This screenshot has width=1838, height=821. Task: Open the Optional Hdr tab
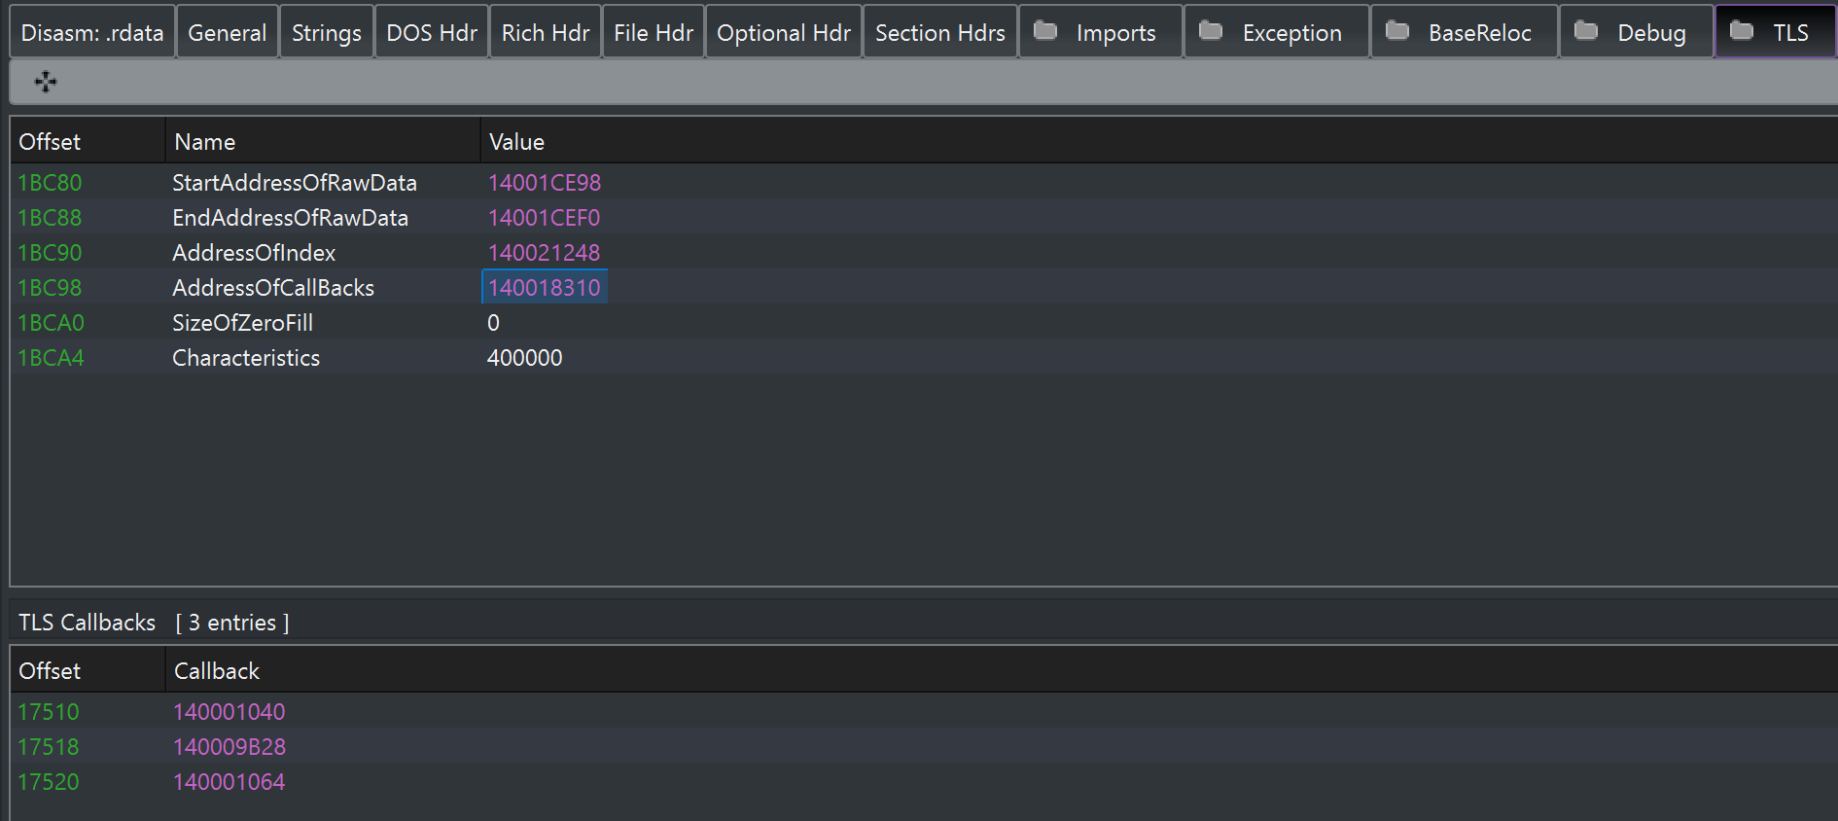click(x=784, y=32)
